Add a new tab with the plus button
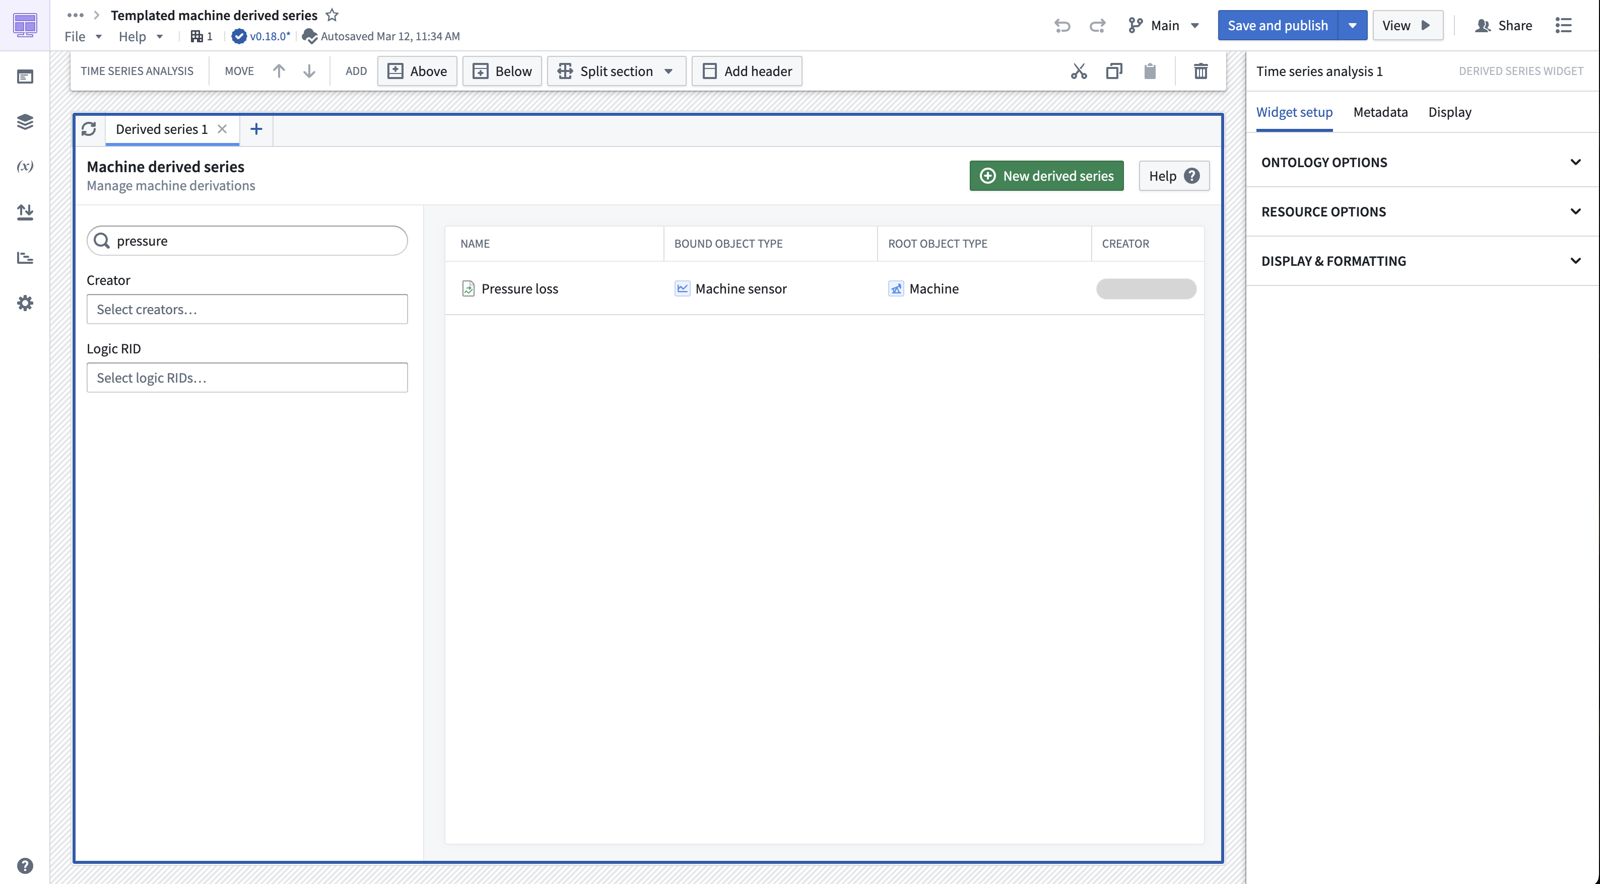Viewport: 1600px width, 884px height. 256,129
